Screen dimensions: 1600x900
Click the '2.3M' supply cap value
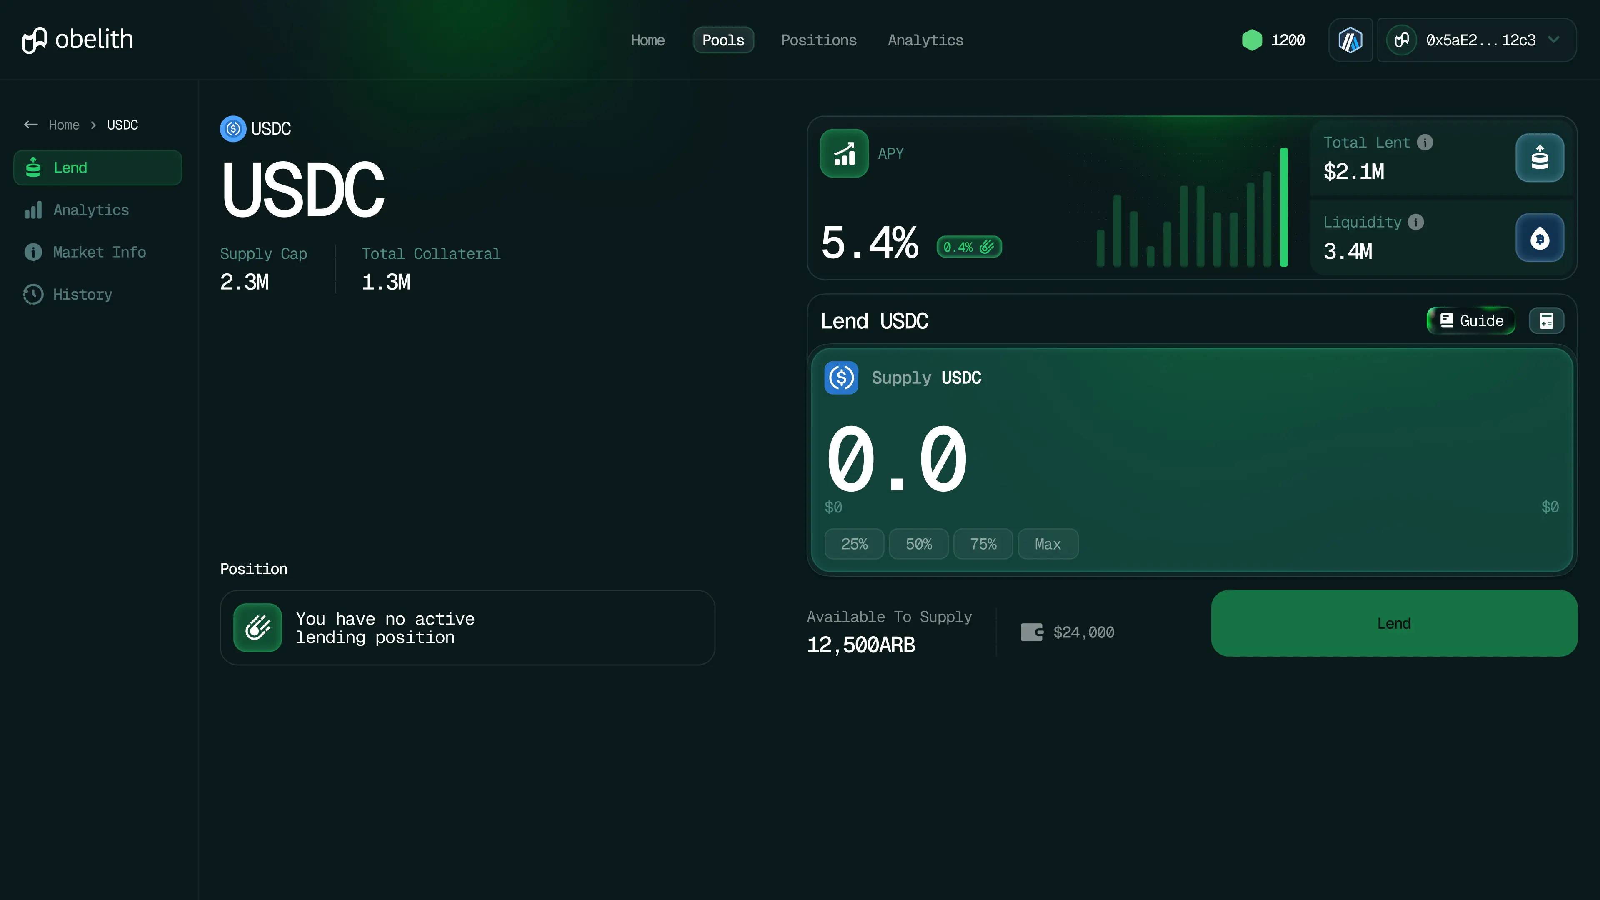245,282
